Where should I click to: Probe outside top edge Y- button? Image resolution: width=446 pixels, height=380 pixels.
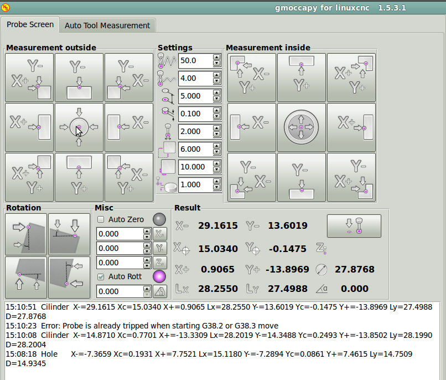coord(79,78)
